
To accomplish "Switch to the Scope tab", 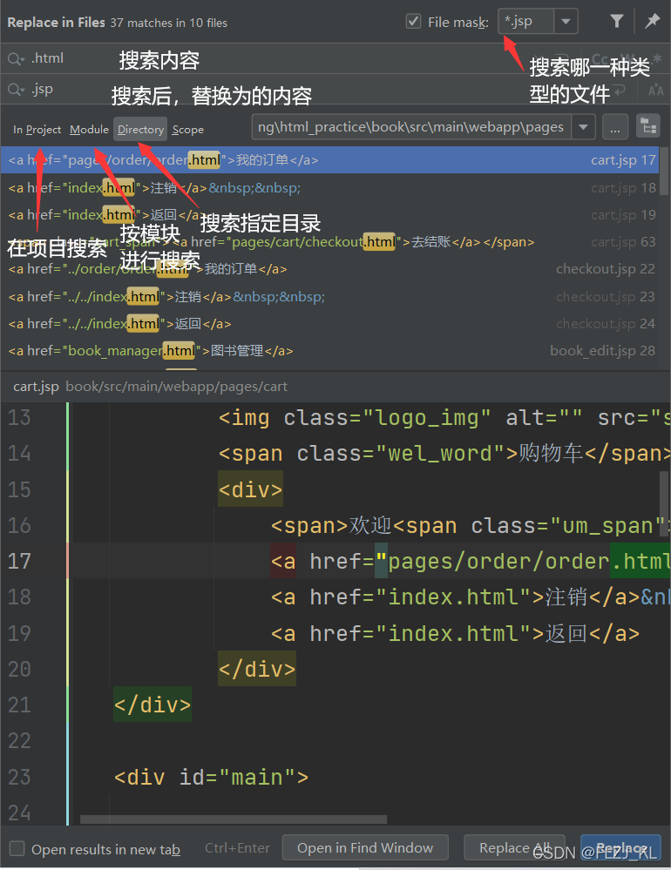I will [x=188, y=129].
